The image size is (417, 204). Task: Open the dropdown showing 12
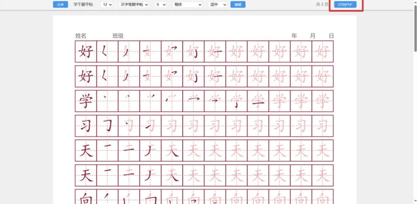(x=107, y=5)
